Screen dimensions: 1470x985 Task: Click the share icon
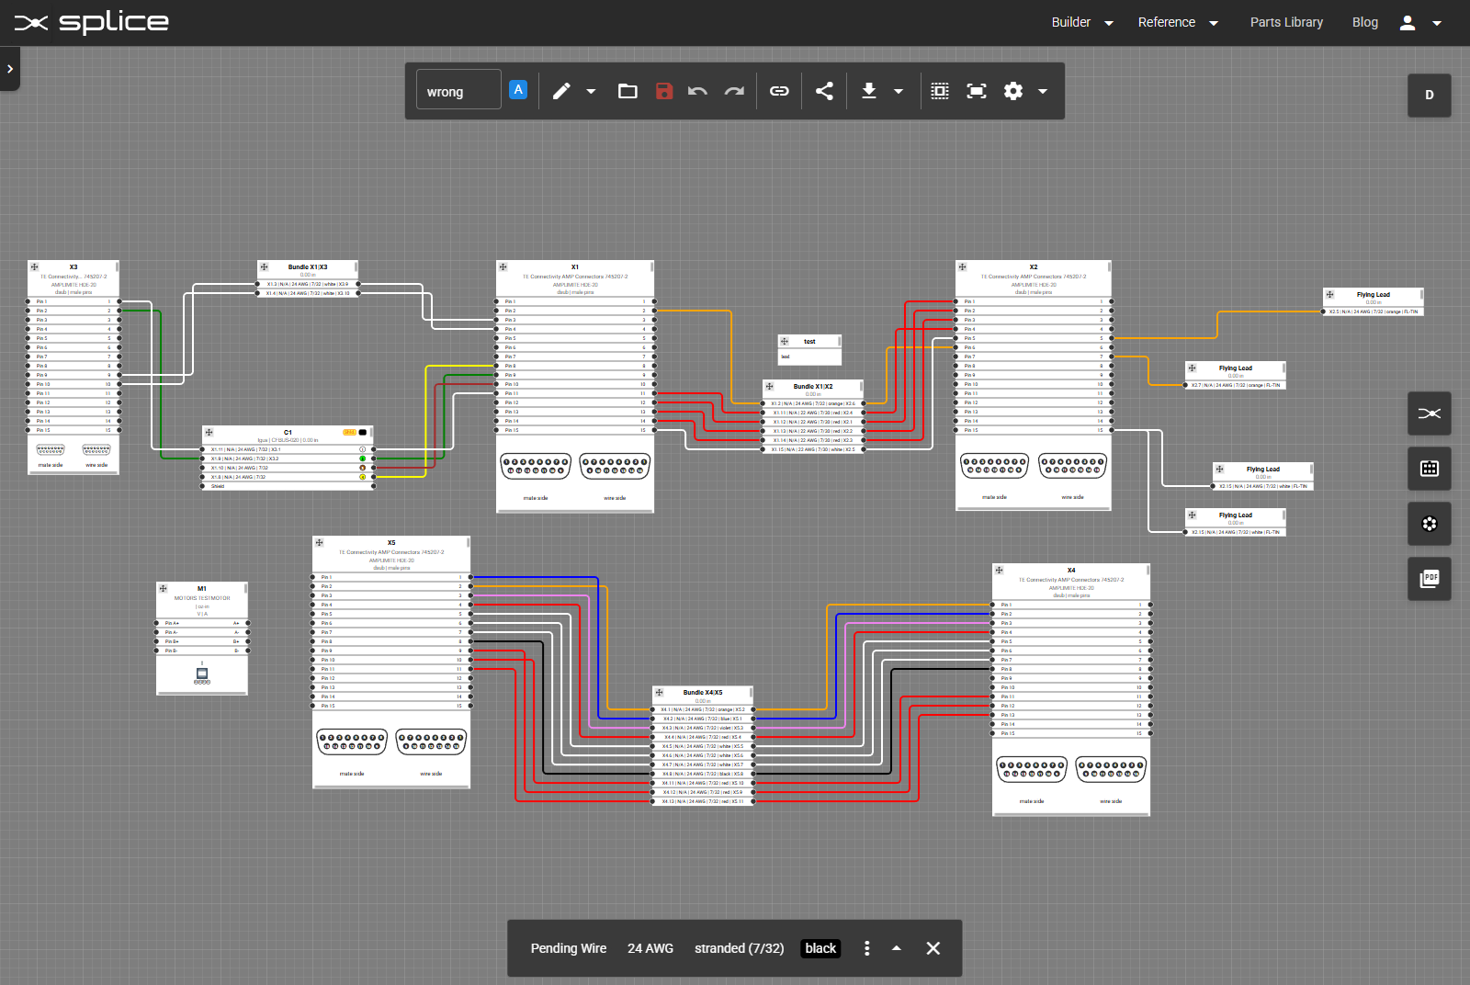824,91
